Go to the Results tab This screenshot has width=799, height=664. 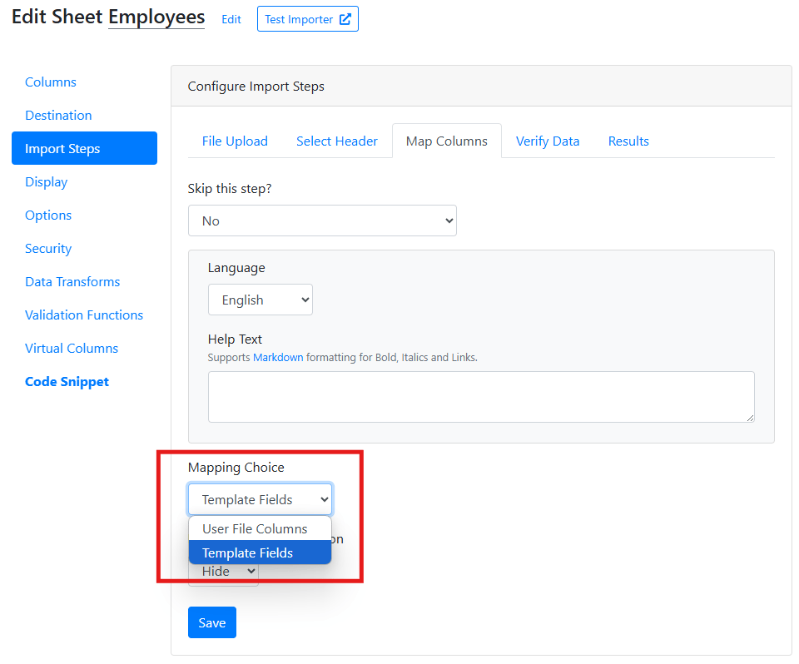(628, 141)
